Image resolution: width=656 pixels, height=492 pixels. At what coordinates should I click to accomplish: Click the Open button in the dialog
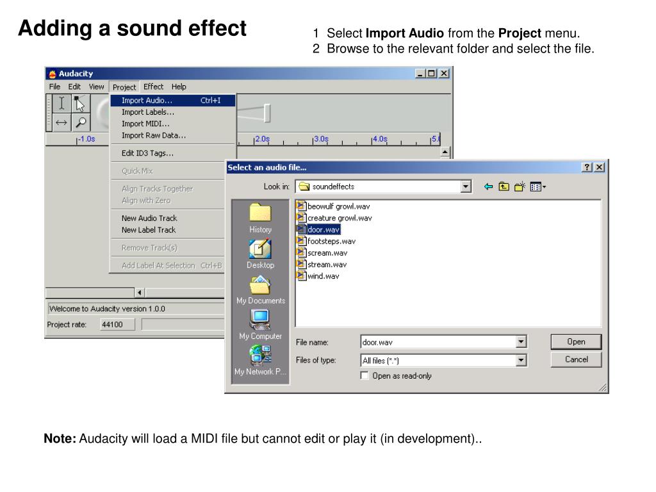[x=576, y=342]
